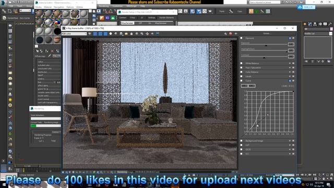Toggle the second blue channel square in the frame buffer
The width and height of the screenshot is (334, 188).
tap(100, 33)
